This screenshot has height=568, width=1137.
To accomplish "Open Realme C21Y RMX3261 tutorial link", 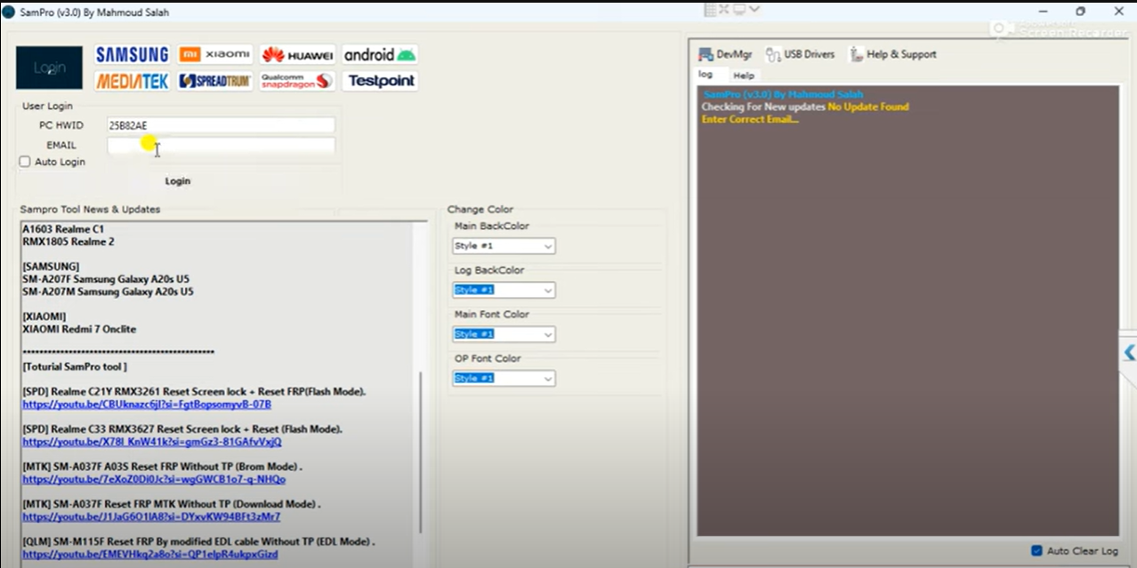I will (147, 404).
